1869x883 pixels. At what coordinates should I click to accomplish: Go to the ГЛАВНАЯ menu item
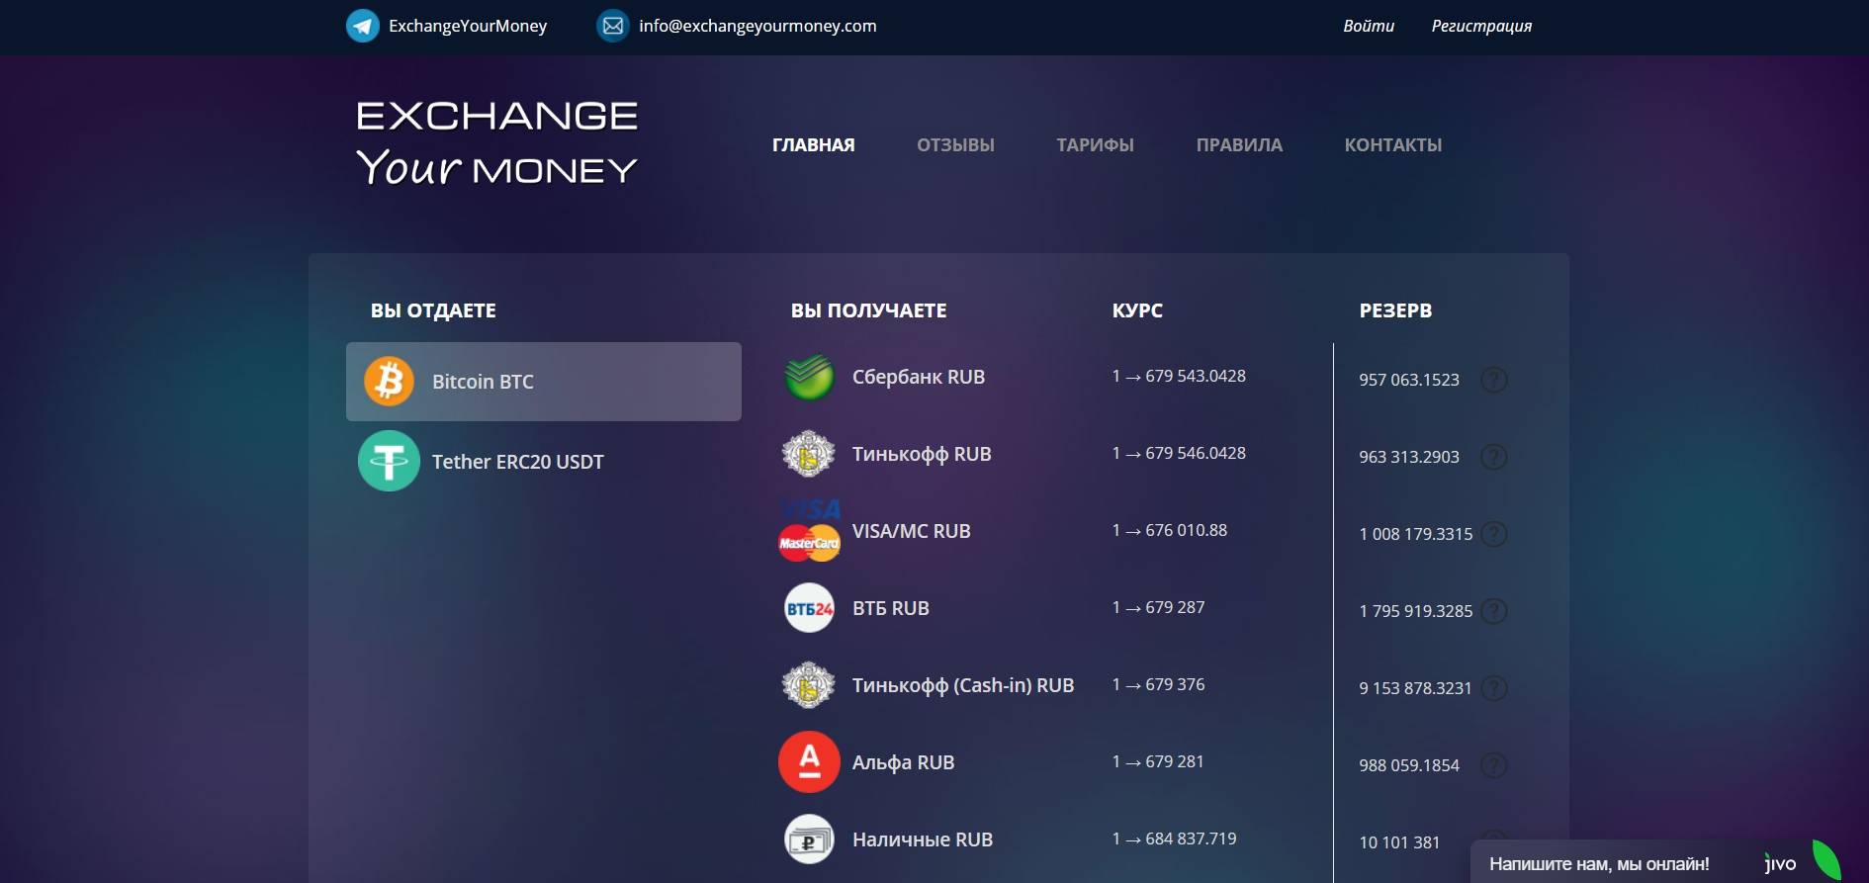tap(813, 145)
